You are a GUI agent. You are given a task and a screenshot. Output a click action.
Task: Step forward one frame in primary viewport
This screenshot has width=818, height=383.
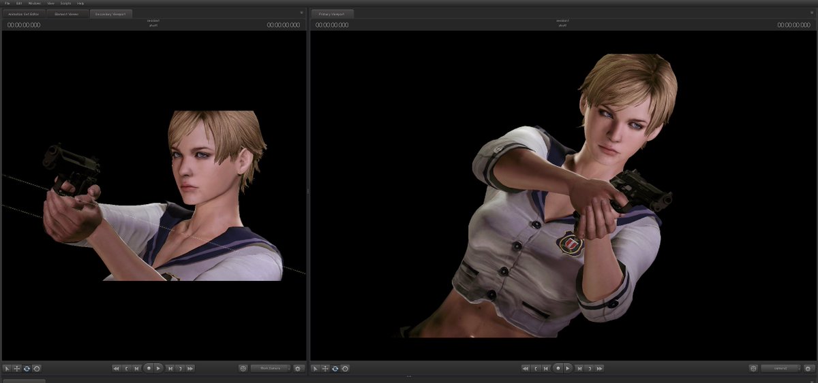tap(579, 368)
